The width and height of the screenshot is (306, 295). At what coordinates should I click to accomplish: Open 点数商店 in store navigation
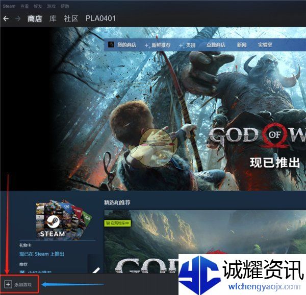click(x=216, y=45)
